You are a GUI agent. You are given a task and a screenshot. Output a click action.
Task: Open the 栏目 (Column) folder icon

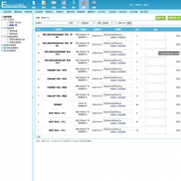tap(53, 4)
